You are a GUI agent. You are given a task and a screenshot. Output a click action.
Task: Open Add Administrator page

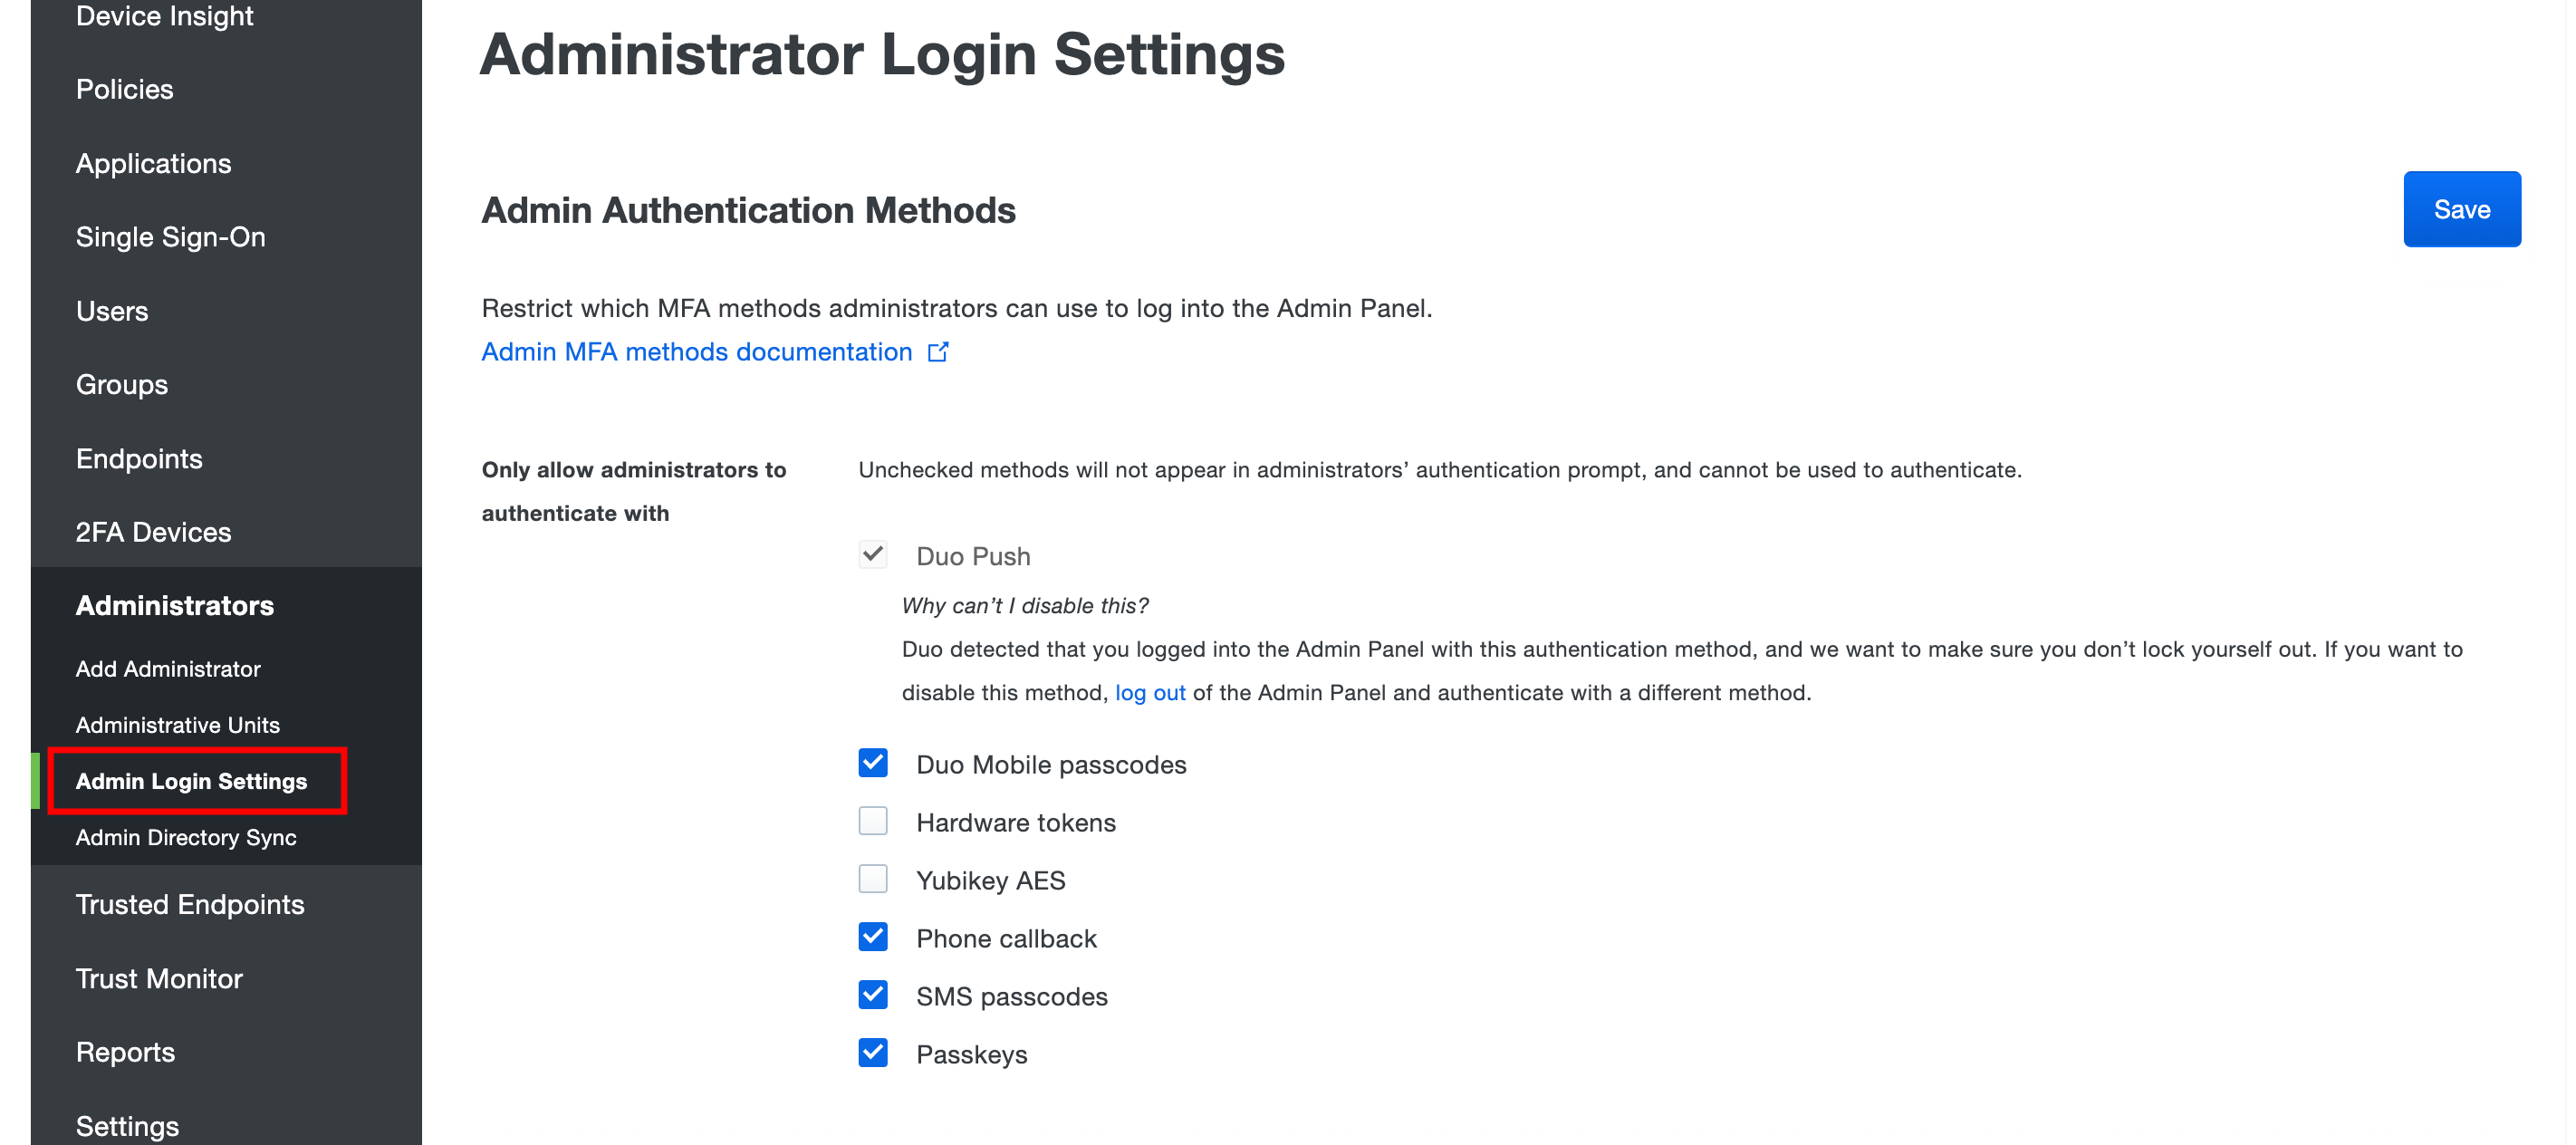(x=168, y=669)
